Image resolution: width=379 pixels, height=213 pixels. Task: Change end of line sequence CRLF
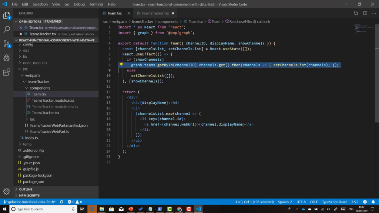(314, 202)
